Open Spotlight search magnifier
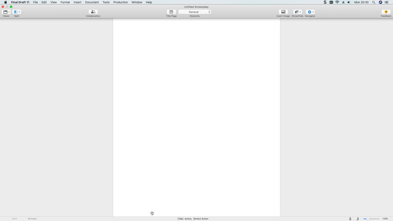The width and height of the screenshot is (393, 221). coord(374,2)
